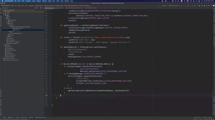This screenshot has height=120, width=215.
Task: Click GeofencingDemo breadcrumb in navigation bar
Action: point(6,6)
